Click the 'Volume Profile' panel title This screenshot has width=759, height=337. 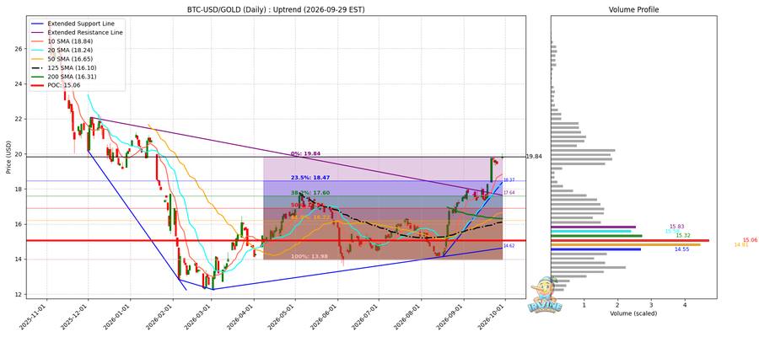[x=633, y=9]
